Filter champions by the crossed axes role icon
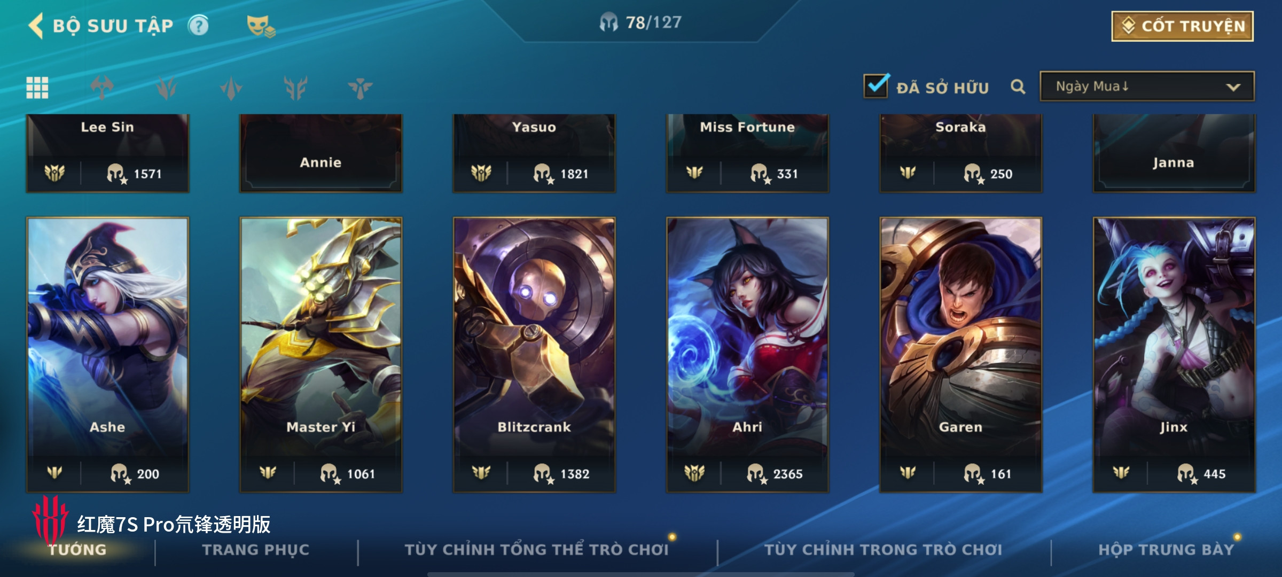Image resolution: width=1282 pixels, height=577 pixels. pos(102,88)
